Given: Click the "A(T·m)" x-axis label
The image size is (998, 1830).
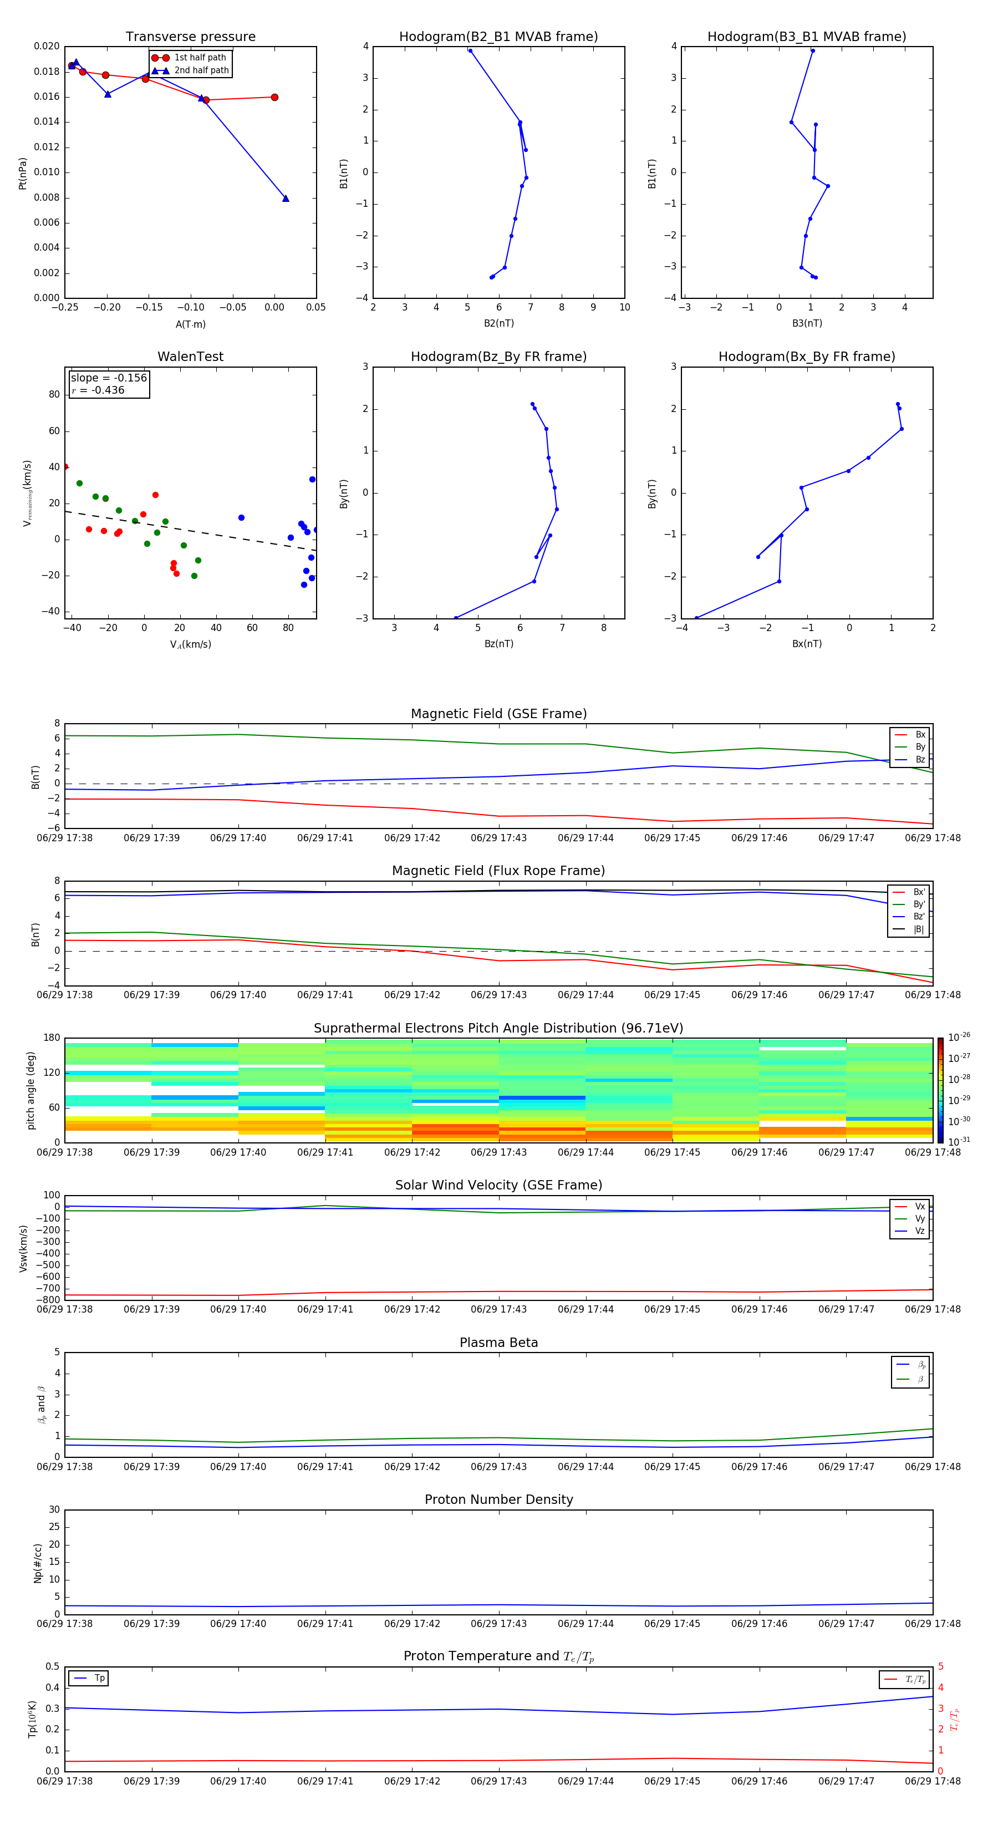Looking at the screenshot, I should [x=190, y=324].
